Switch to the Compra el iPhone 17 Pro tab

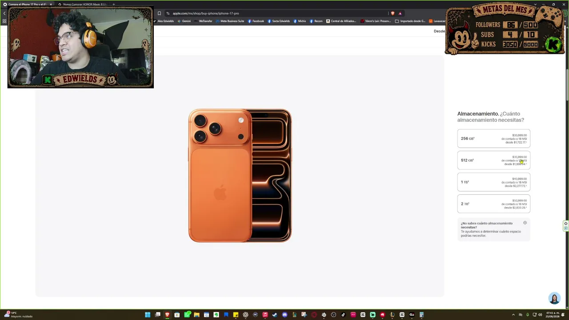coord(28,4)
